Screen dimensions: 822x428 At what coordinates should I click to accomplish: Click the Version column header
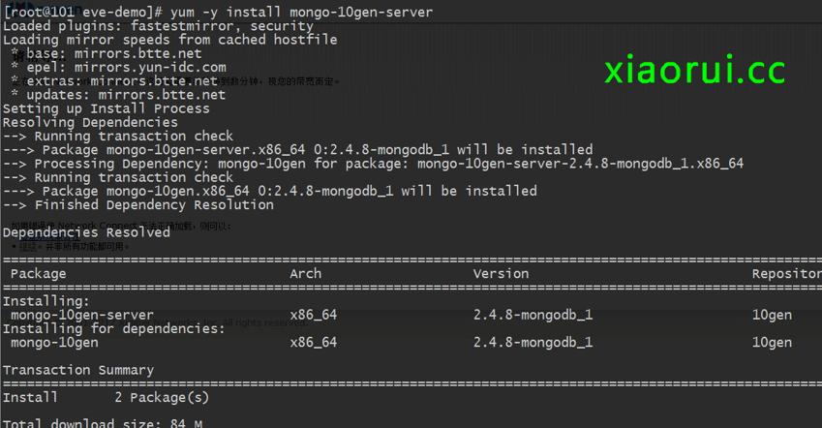coord(501,274)
